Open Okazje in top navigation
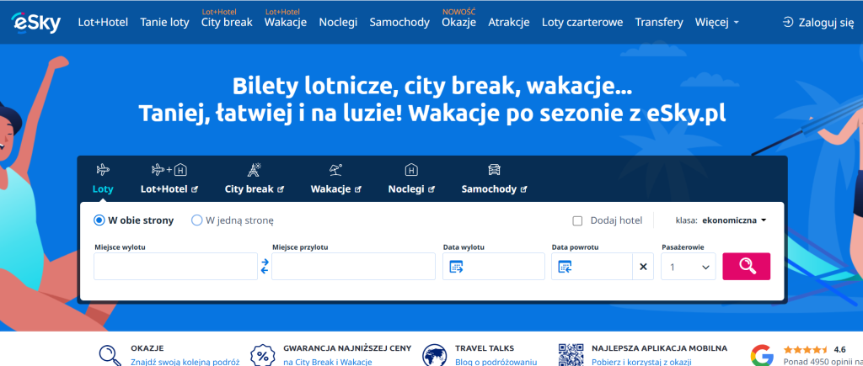 [x=458, y=23]
